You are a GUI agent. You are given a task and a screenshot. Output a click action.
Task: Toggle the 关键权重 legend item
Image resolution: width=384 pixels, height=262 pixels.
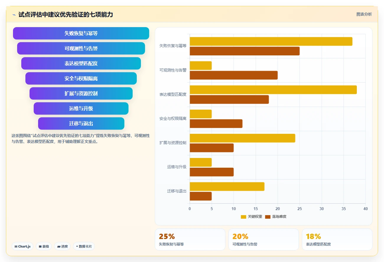click(251, 217)
